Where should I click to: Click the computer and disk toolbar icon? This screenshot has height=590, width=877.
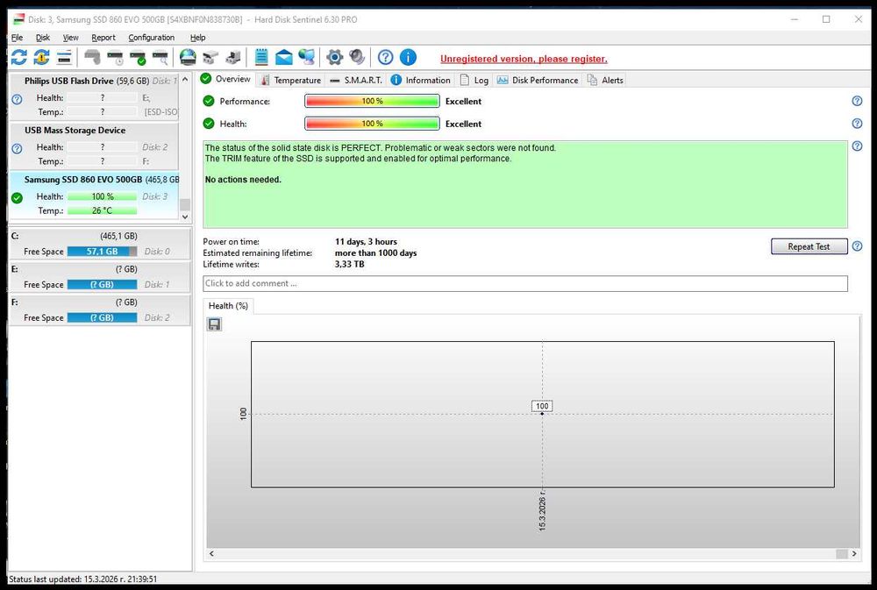(x=233, y=57)
